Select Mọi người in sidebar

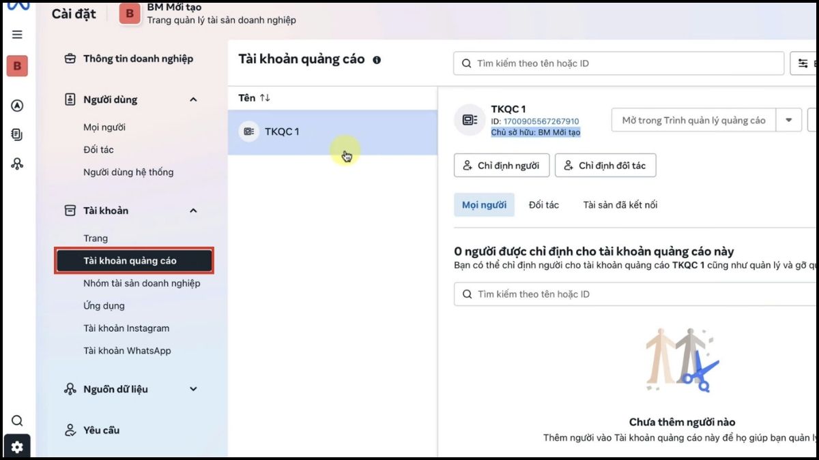[x=104, y=127]
